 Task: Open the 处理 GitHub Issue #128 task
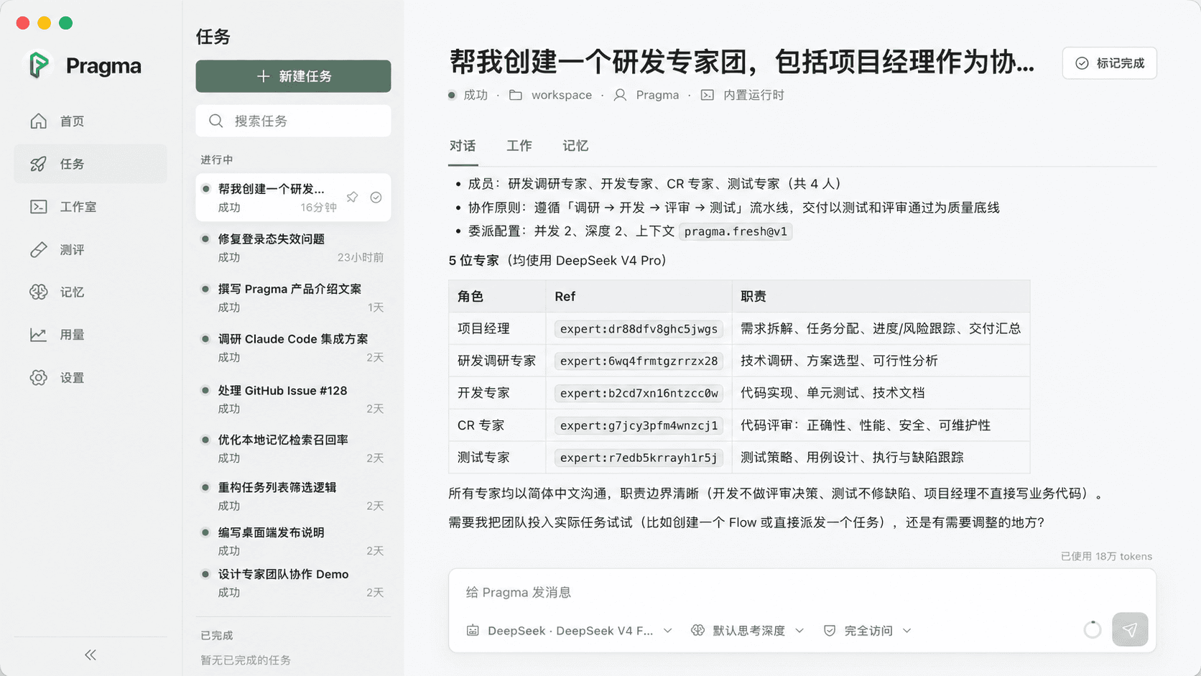(293, 399)
